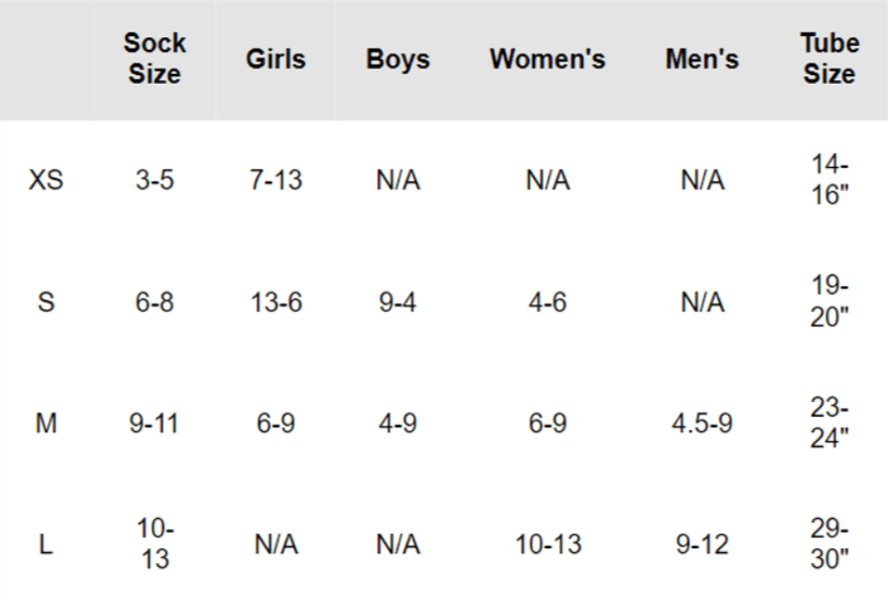Image resolution: width=888 pixels, height=599 pixels.
Task: Click the M row label
Action: tap(46, 423)
